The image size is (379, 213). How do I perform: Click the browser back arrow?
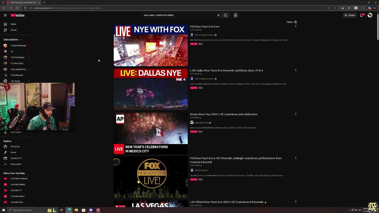[4, 8]
